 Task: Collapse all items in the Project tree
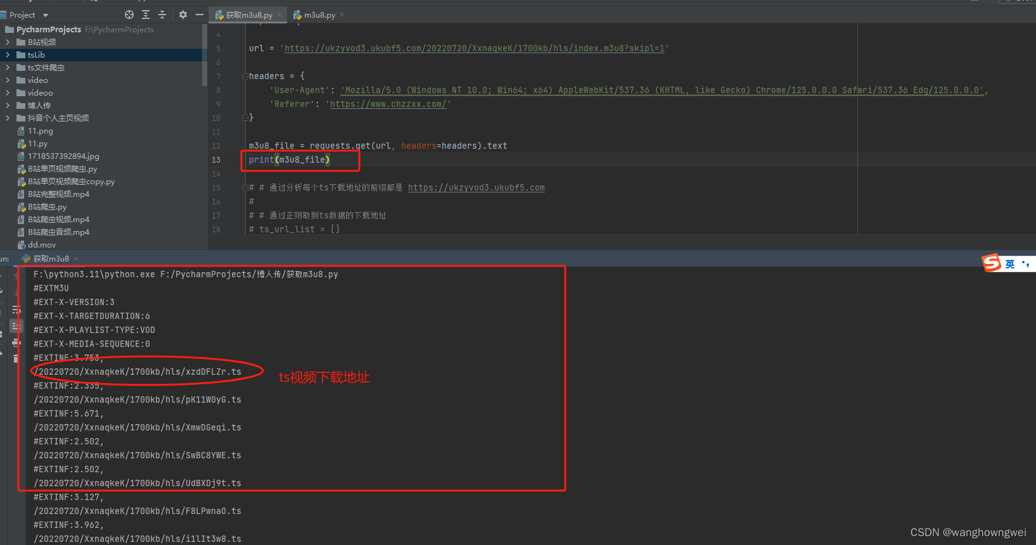[162, 15]
